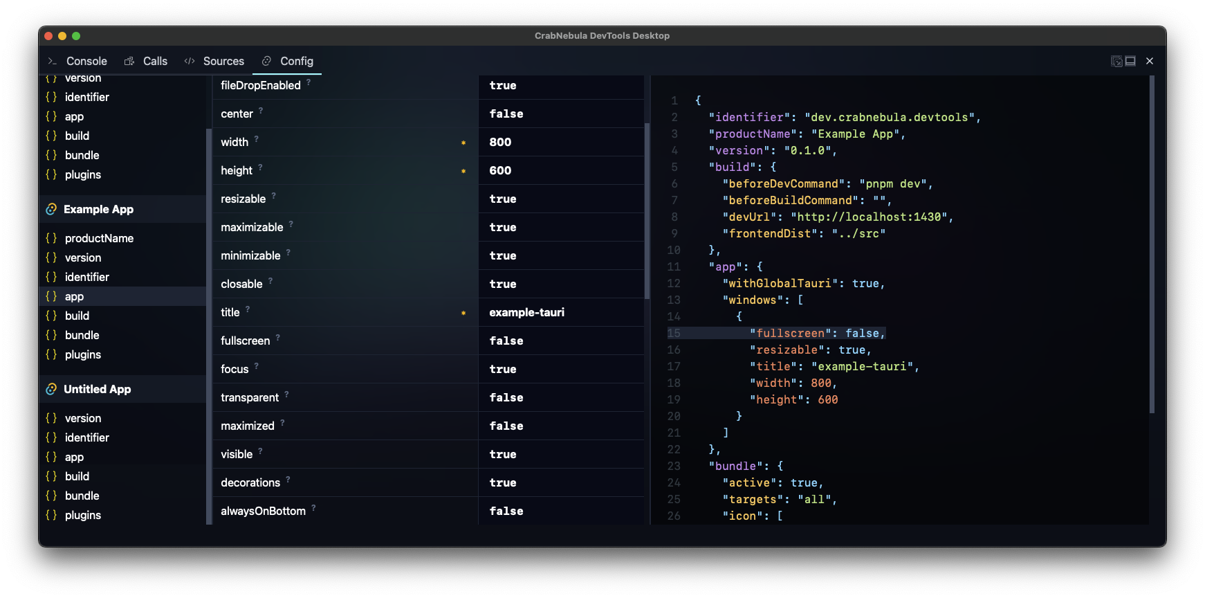Click the modified asterisk marker on the width row
1205x598 pixels.
click(463, 143)
